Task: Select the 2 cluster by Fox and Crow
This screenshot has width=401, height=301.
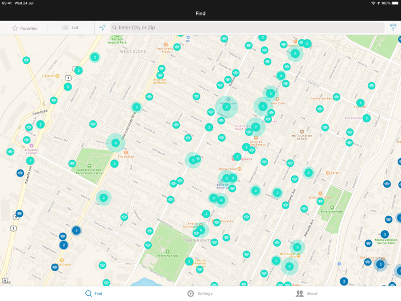Action: 367,118
